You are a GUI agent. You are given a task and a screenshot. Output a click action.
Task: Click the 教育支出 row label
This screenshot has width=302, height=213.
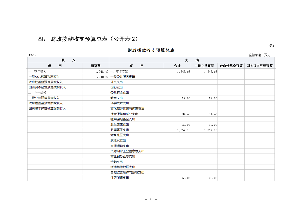click(x=117, y=98)
